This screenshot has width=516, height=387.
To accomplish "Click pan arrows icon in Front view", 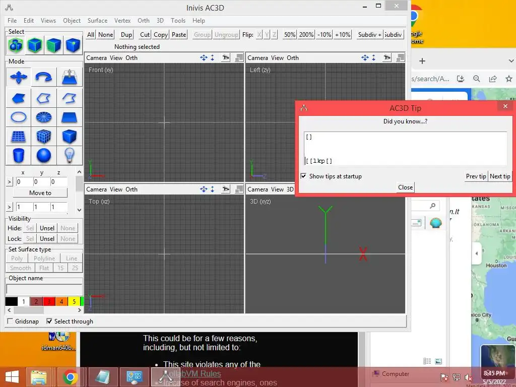I will point(204,57).
